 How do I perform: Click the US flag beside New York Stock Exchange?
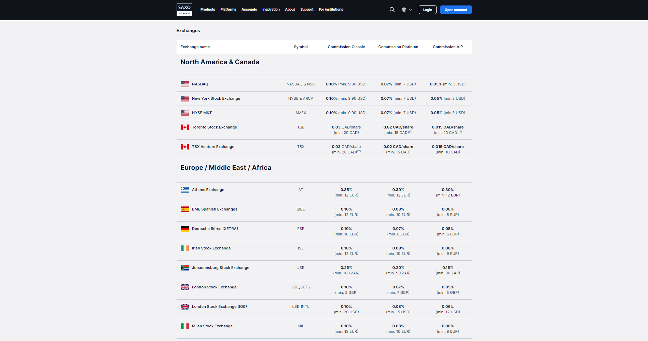[x=185, y=98]
